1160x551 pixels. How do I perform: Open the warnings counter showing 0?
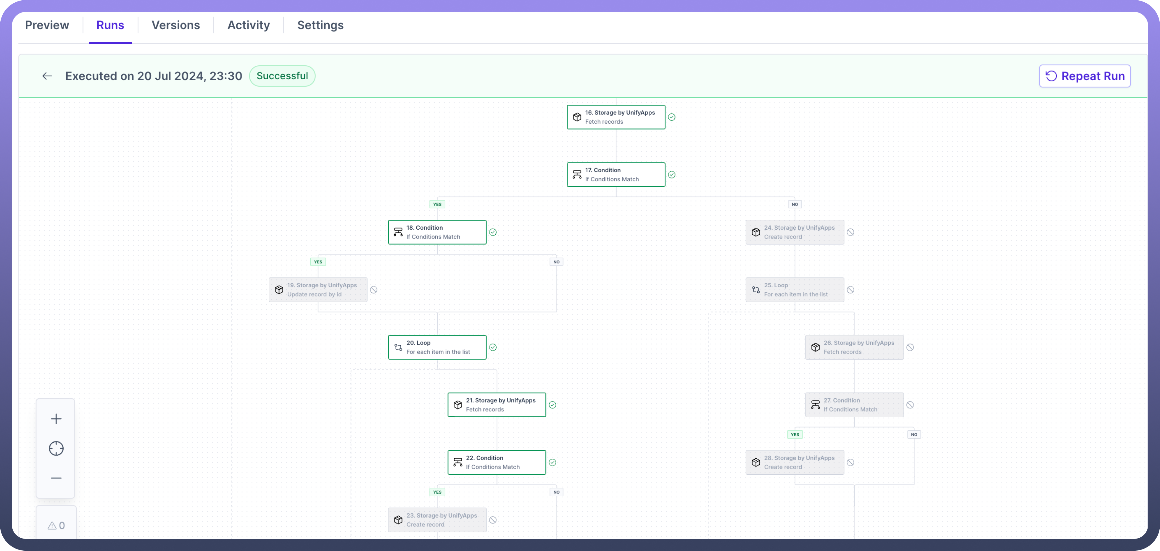pos(56,525)
